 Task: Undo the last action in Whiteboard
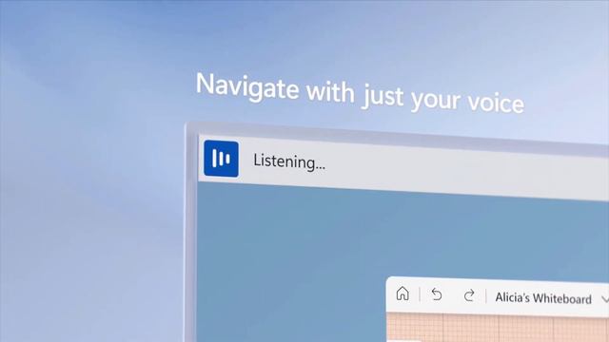437,294
